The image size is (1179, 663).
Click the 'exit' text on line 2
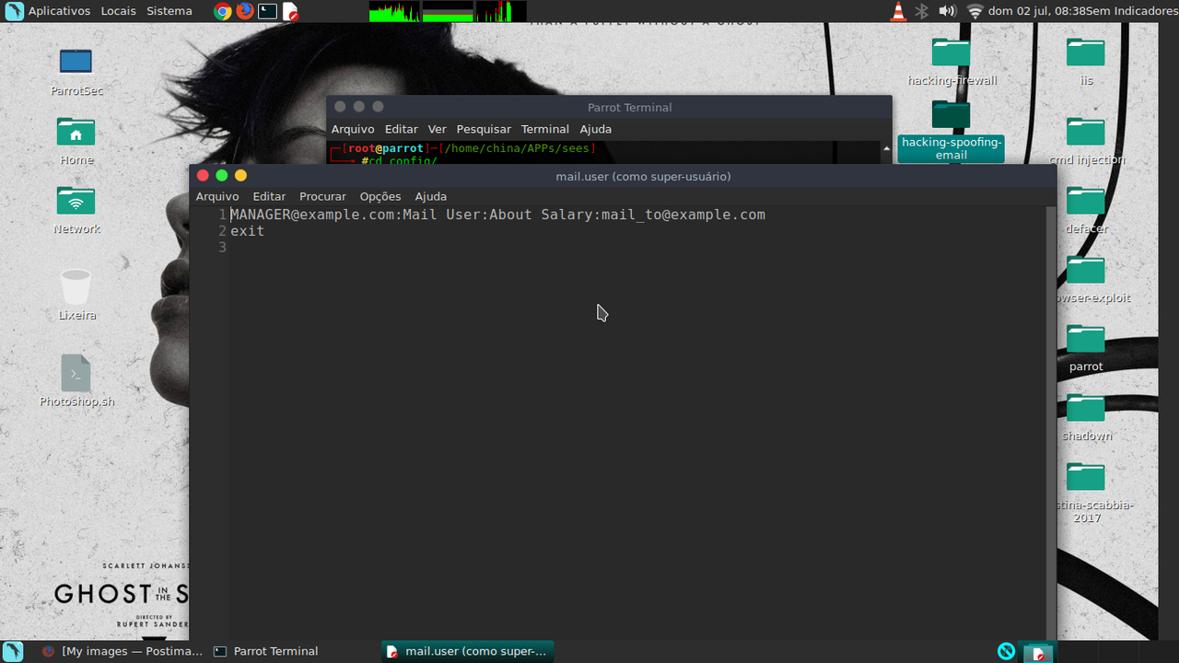[247, 231]
